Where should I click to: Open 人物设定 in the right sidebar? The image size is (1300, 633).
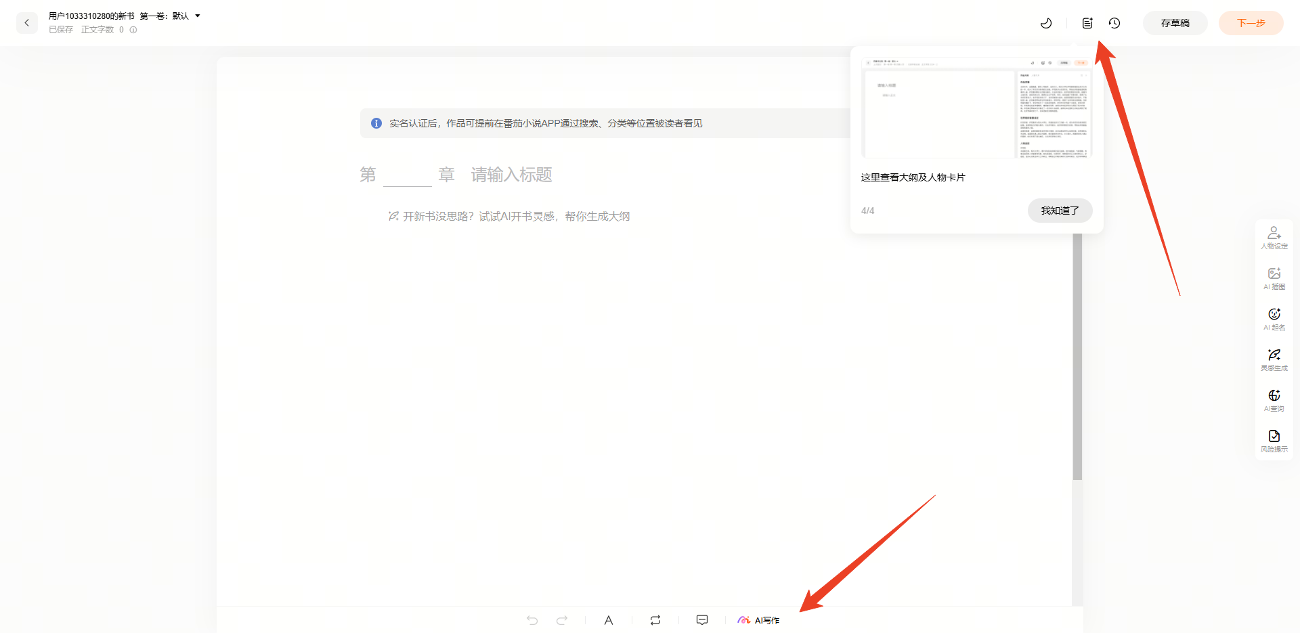point(1274,238)
